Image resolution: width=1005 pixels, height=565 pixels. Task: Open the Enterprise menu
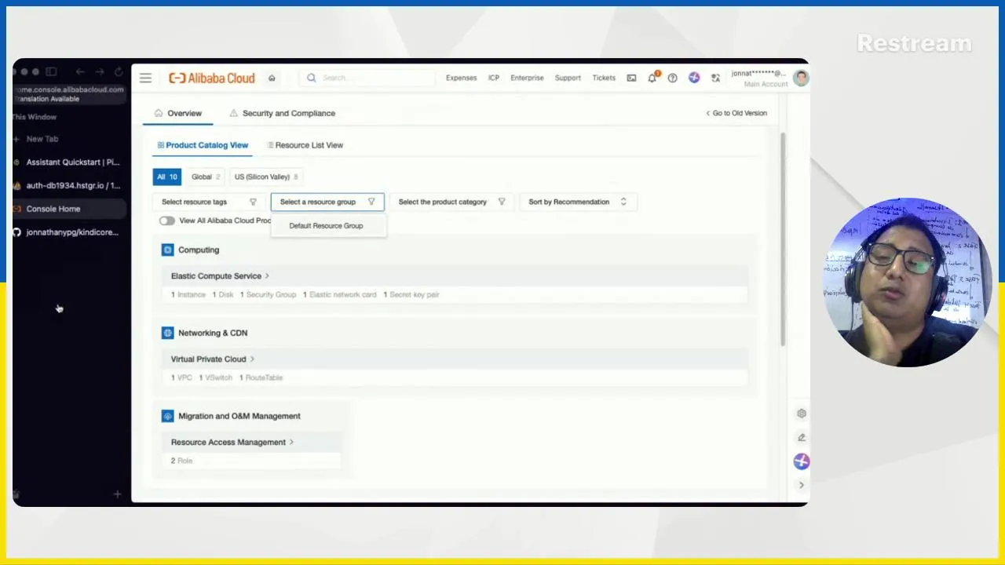pos(527,78)
